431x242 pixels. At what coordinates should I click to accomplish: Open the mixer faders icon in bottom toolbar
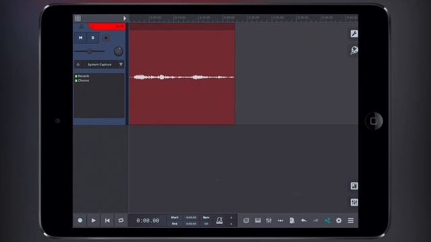(x=269, y=220)
